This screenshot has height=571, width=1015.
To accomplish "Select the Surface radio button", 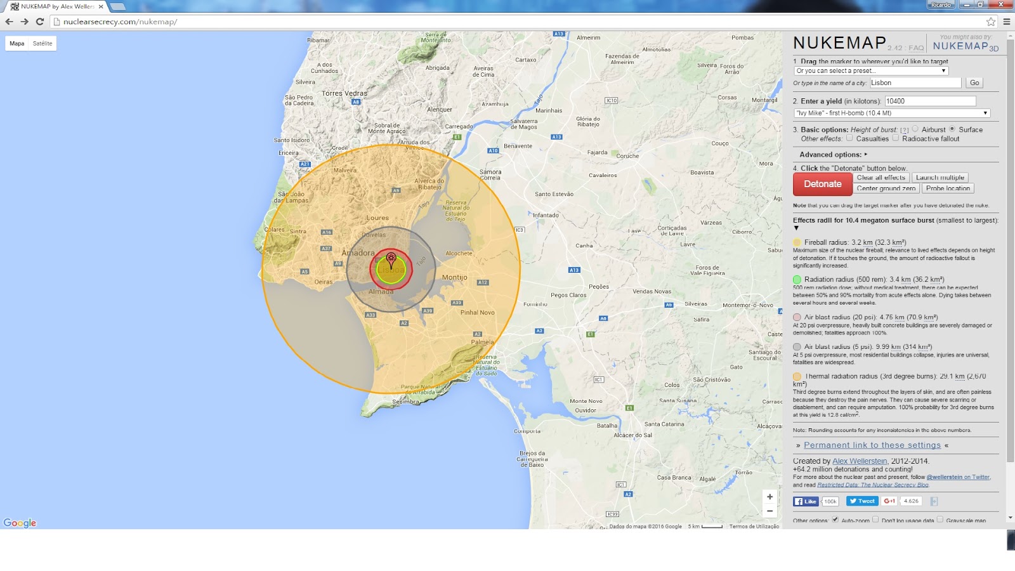I will tap(952, 129).
